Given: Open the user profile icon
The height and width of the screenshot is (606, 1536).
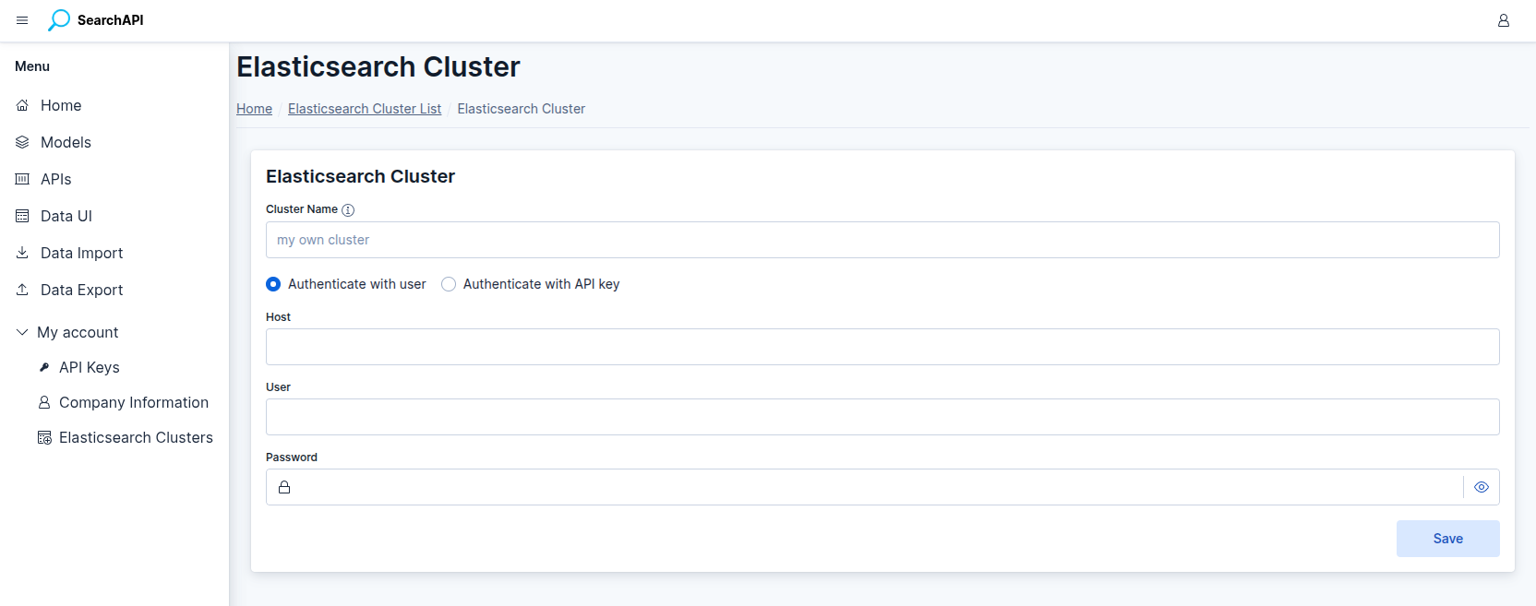Looking at the screenshot, I should 1504,20.
